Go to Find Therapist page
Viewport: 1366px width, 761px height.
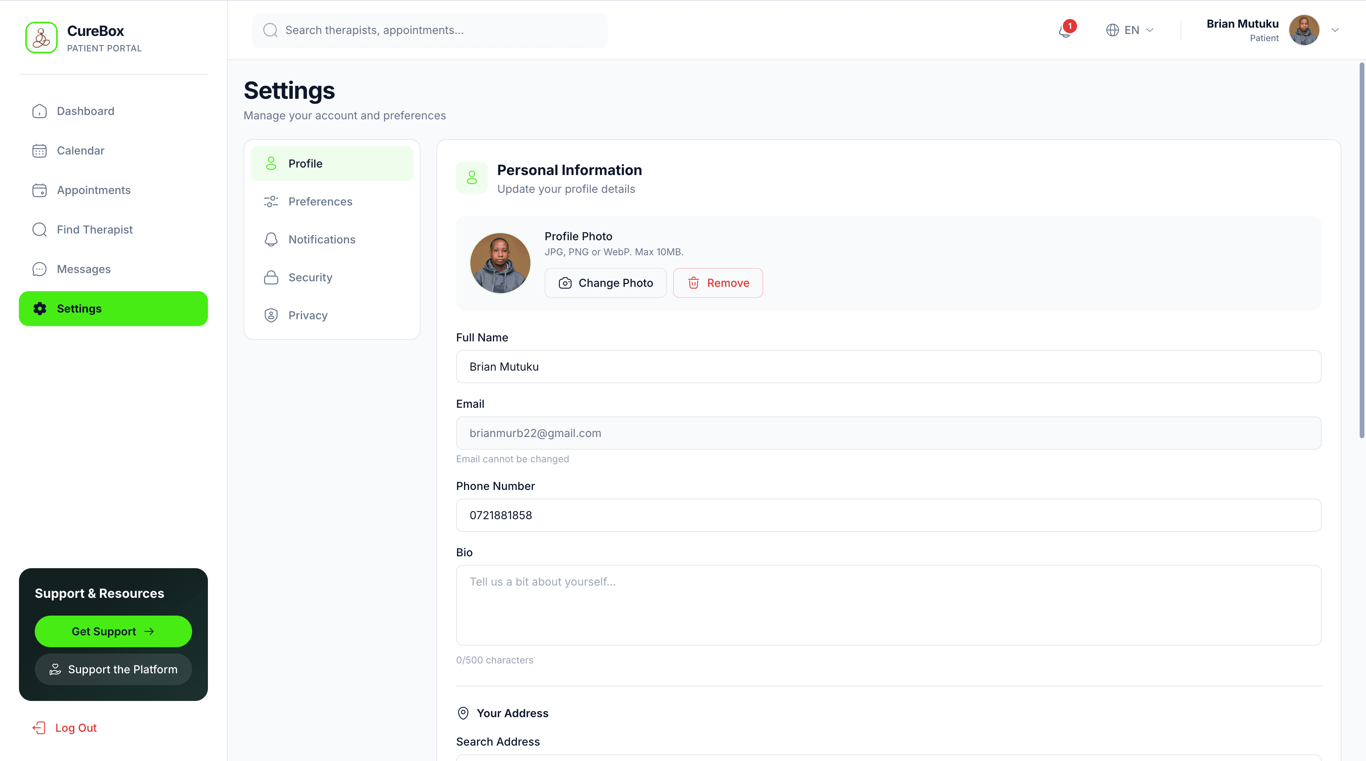click(94, 230)
